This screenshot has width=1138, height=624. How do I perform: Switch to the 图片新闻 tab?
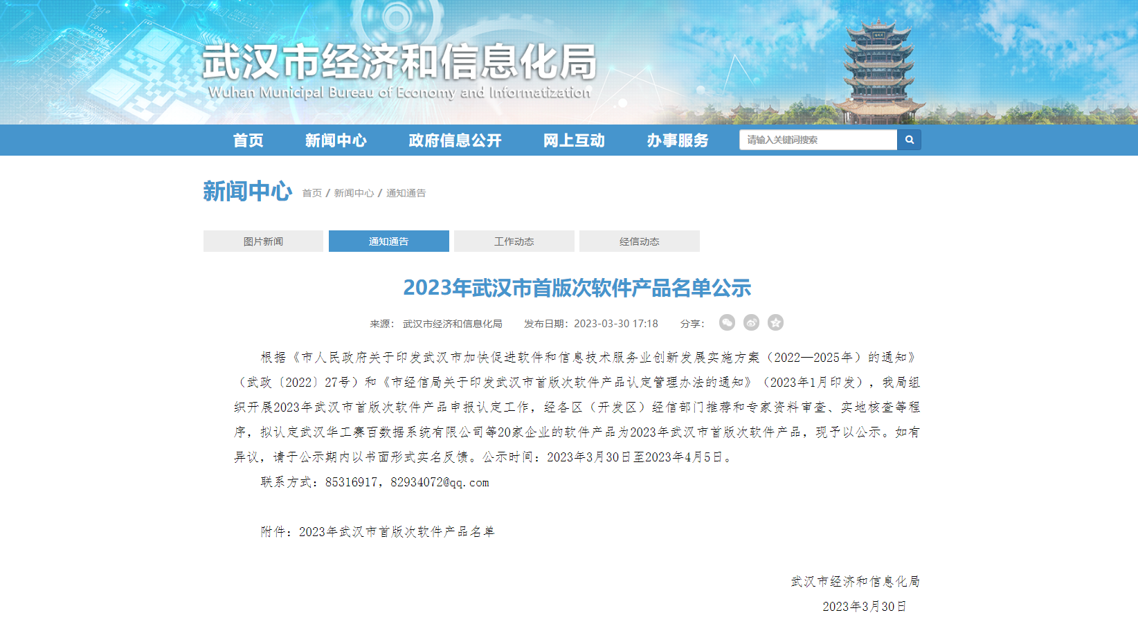click(x=263, y=241)
